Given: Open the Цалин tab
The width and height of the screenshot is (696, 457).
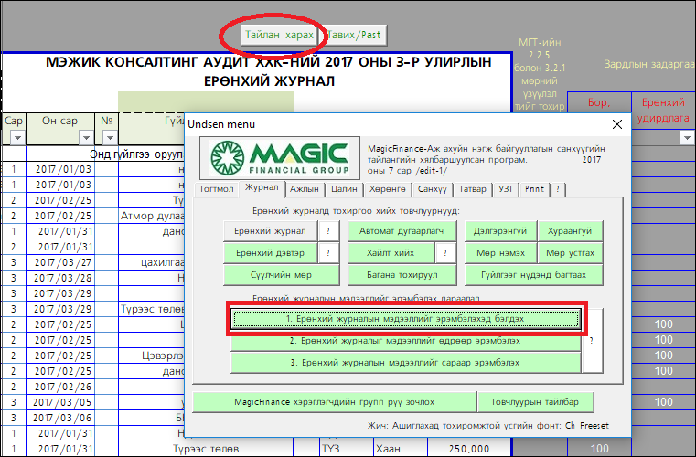Looking at the screenshot, I should [346, 189].
